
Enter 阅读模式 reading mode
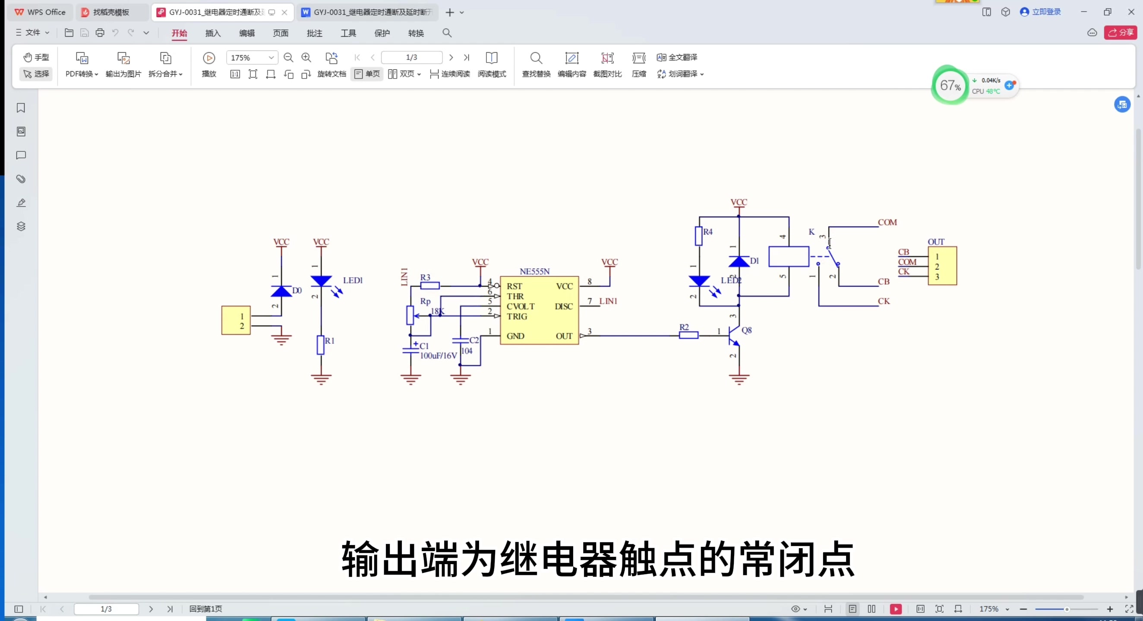click(x=492, y=65)
